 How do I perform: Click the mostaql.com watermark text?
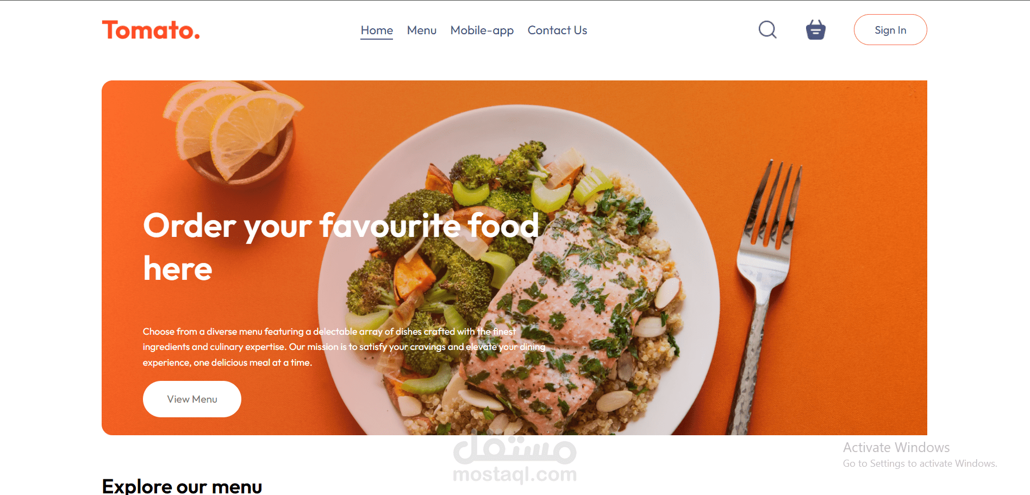(x=515, y=474)
